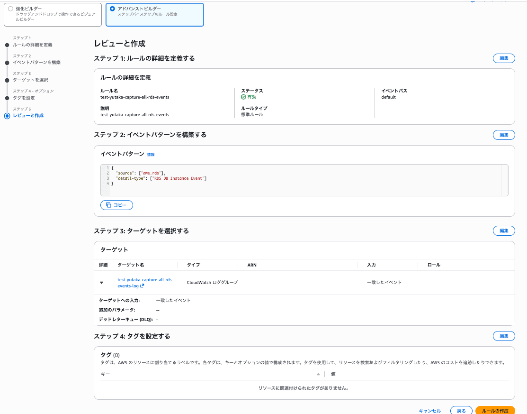Click inside the event pattern code editor
The width and height of the screenshot is (527, 414).
click(x=304, y=180)
